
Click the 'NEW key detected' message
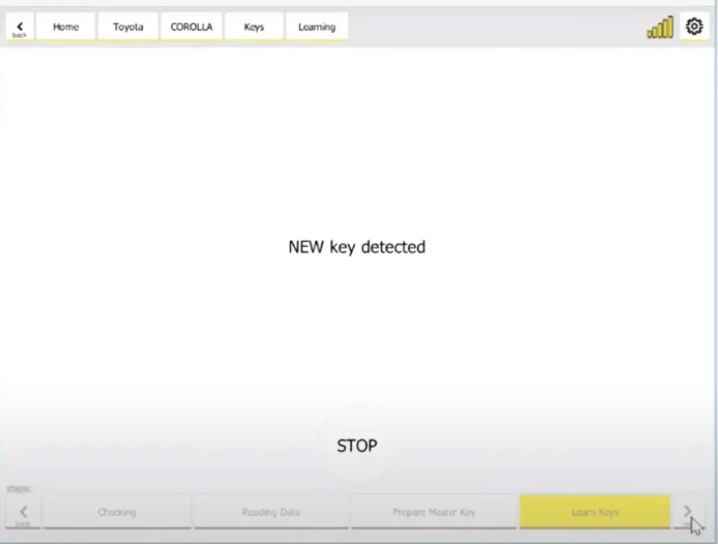(x=357, y=247)
